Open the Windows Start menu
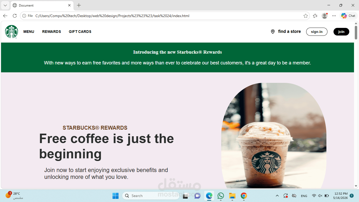 click(115, 196)
